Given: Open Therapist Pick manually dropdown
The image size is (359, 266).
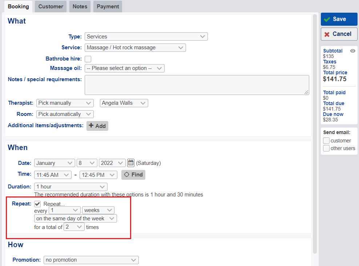Looking at the screenshot, I should click(65, 103).
